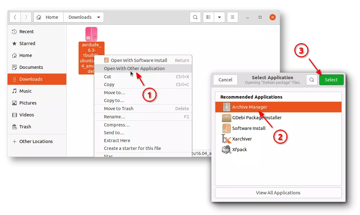The width and height of the screenshot is (360, 215).
Task: Choose Send to… in context menu
Action: [x=143, y=133]
